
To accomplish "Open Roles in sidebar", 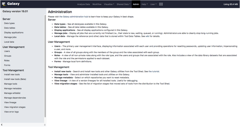I will tap(7, 60).
